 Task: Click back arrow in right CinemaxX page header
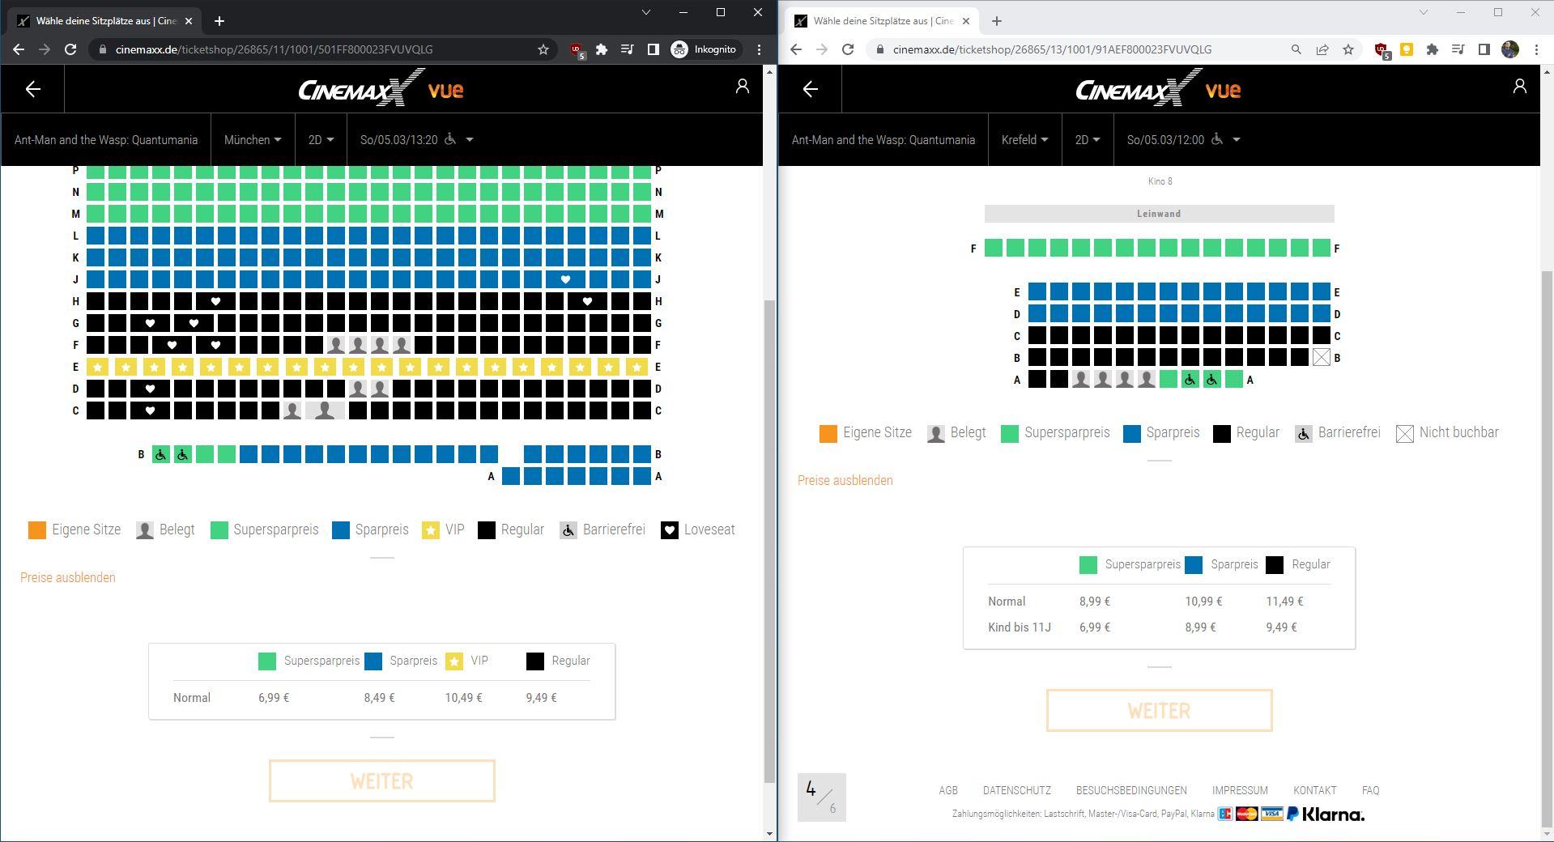point(811,89)
